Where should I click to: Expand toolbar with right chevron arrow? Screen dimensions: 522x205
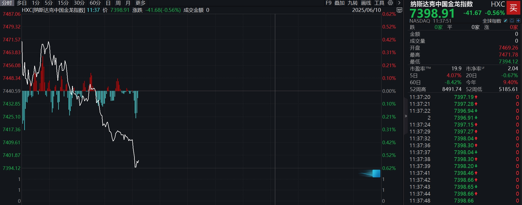click(399, 3)
